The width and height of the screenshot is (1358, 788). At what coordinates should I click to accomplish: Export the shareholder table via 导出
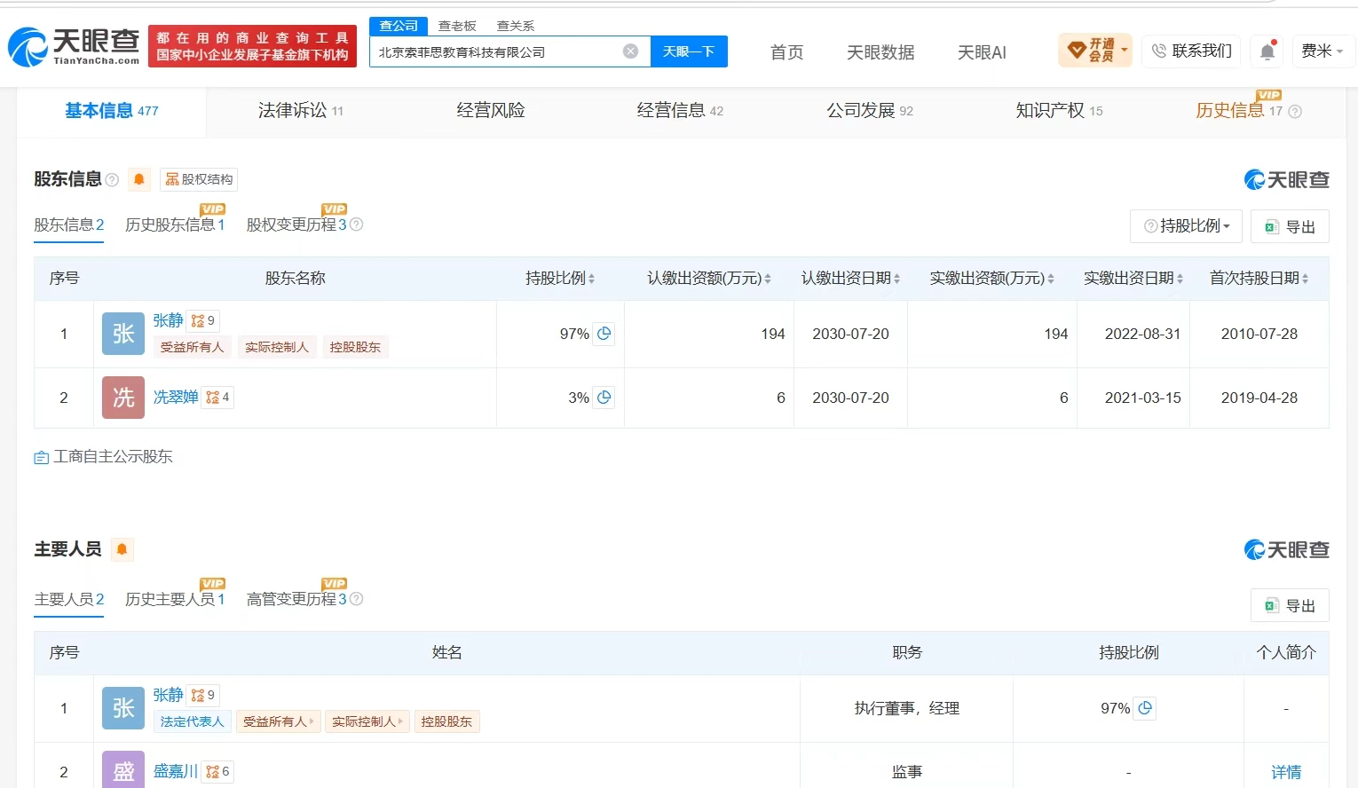(x=1290, y=226)
